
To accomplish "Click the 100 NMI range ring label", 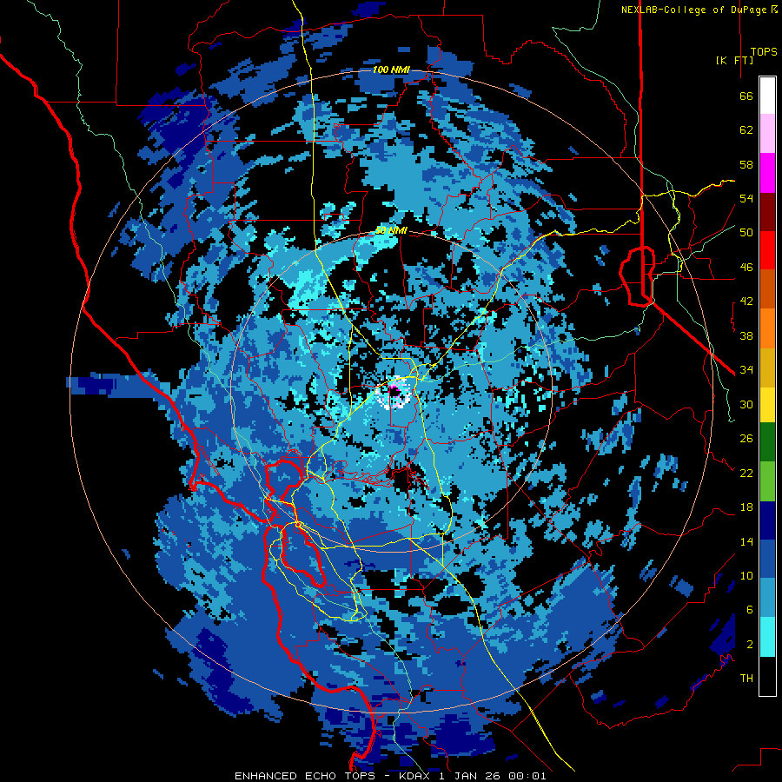I will tap(391, 70).
